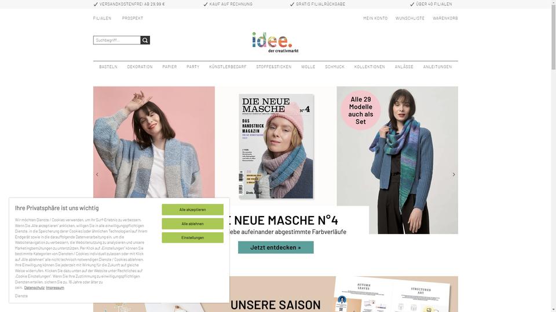Expand the Anleitungen navigation menu
Viewport: 556px width, 312px height.
click(x=437, y=67)
